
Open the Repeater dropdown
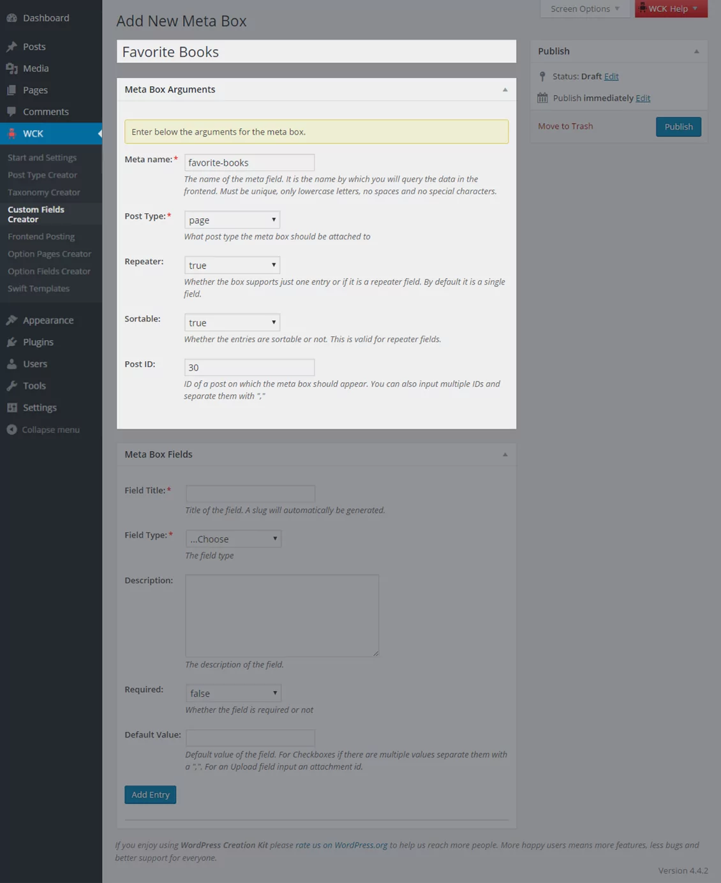tap(232, 265)
